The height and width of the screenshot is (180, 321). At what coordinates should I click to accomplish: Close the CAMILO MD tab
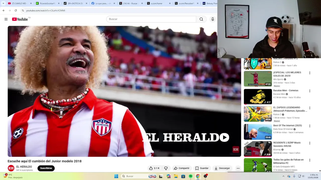(31, 3)
